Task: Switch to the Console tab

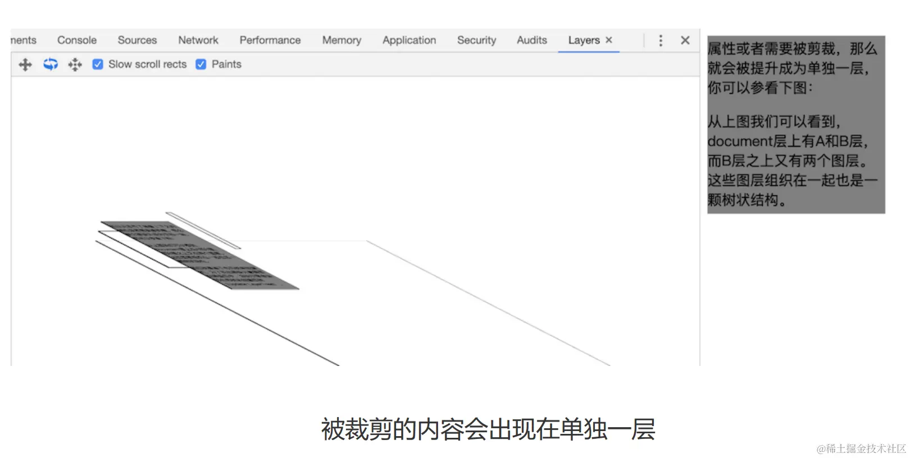Action: (x=77, y=40)
